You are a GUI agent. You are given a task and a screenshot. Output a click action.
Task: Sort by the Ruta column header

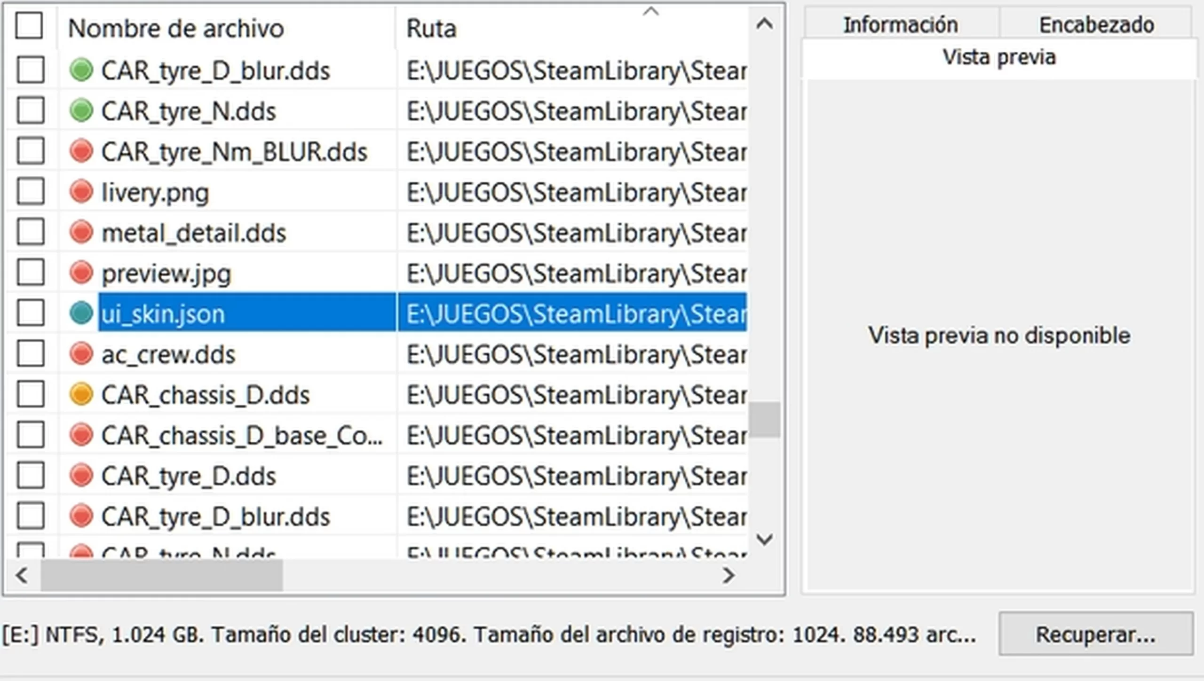(x=572, y=28)
